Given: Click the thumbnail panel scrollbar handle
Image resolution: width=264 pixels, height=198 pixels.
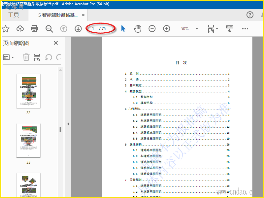Looking at the screenshot, I should pos(60,129).
